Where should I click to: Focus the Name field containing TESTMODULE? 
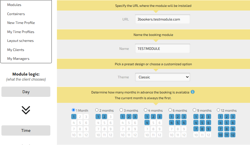click(162, 49)
